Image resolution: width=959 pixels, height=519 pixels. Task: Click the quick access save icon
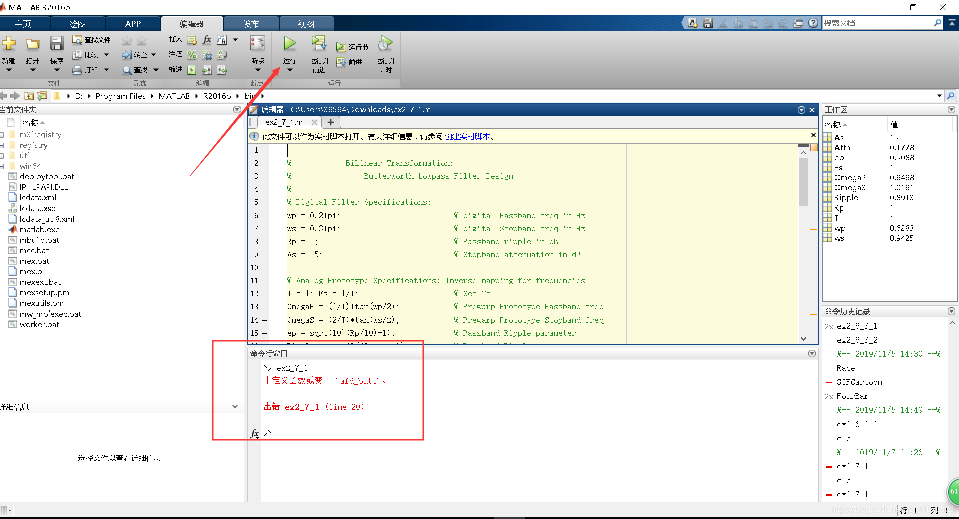(x=708, y=23)
